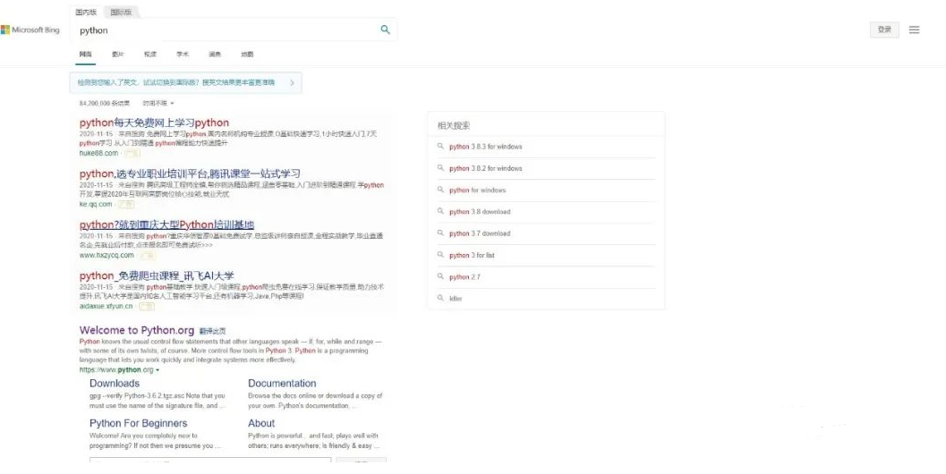The width and height of the screenshot is (946, 474).
Task: Open the 图片 images results tab
Action: point(117,55)
